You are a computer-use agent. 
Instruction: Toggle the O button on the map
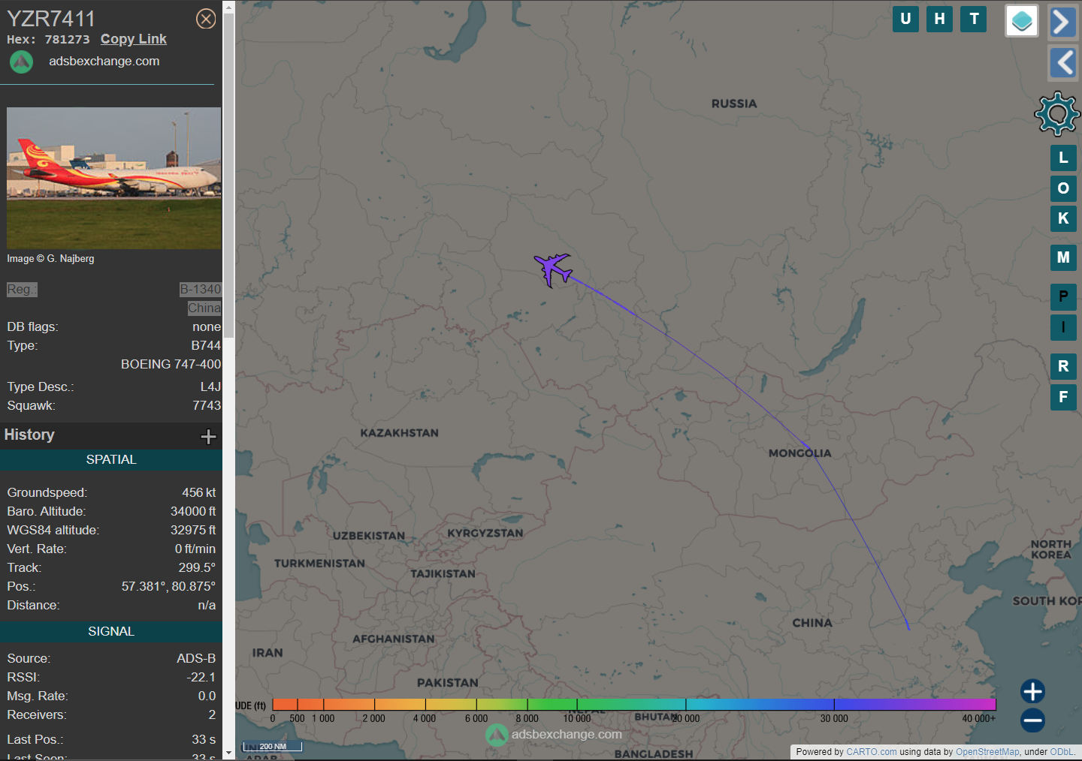click(x=1063, y=188)
